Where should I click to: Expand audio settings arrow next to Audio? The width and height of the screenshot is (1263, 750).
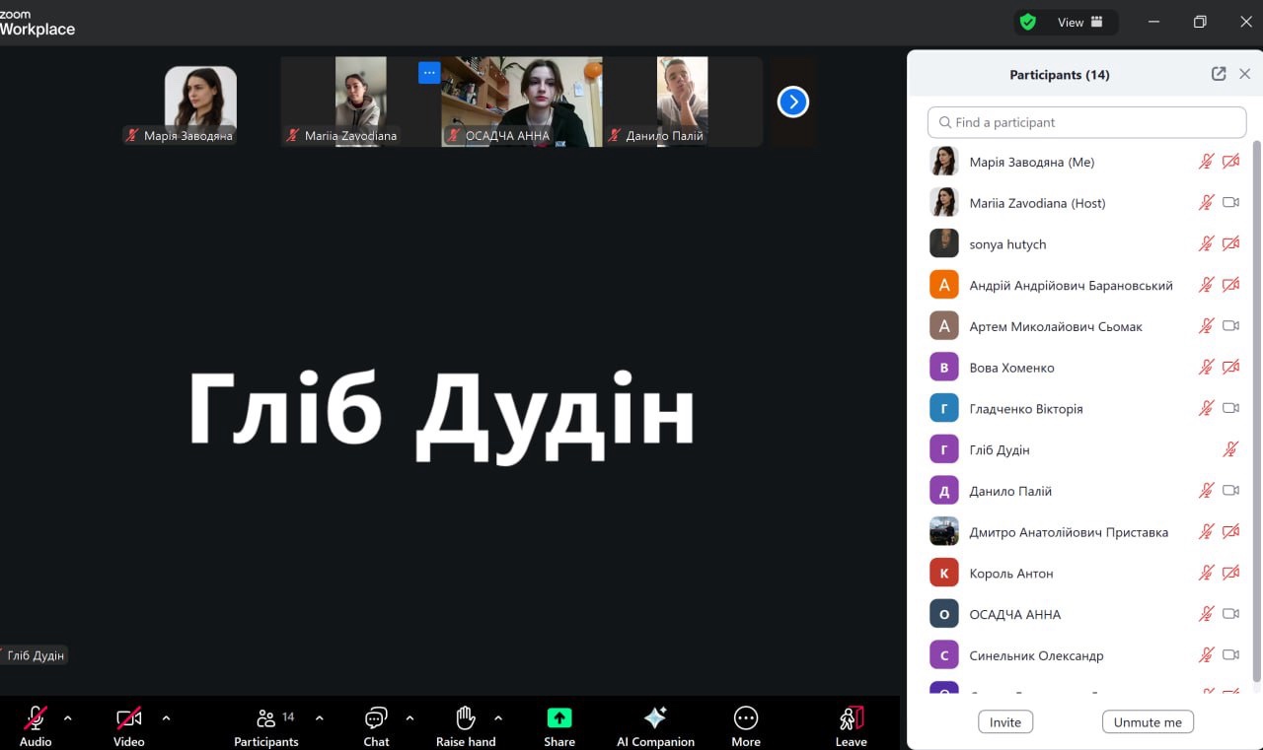[68, 717]
